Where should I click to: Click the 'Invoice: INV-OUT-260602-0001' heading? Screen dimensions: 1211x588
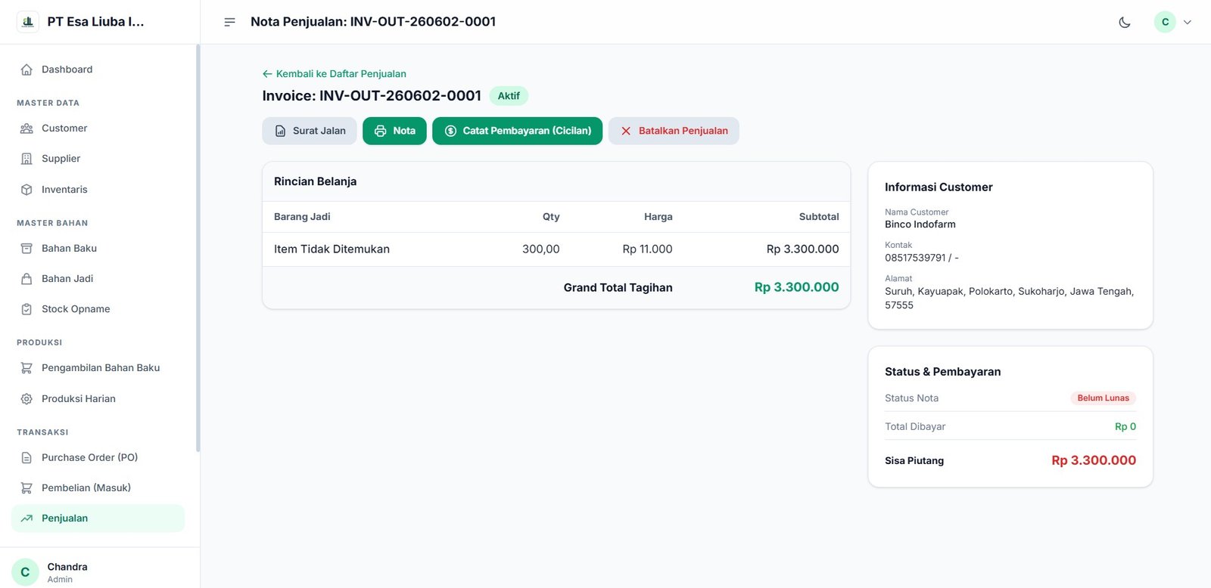pos(372,96)
